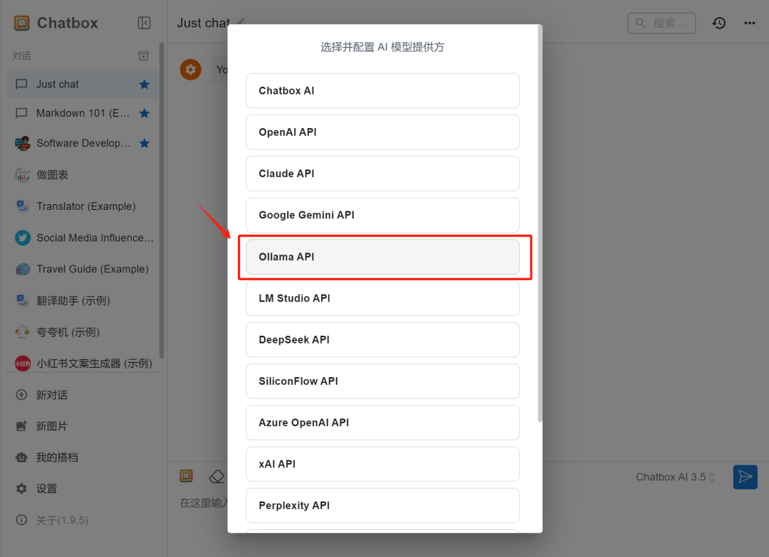Click the gear icon beside 设置

click(x=21, y=489)
